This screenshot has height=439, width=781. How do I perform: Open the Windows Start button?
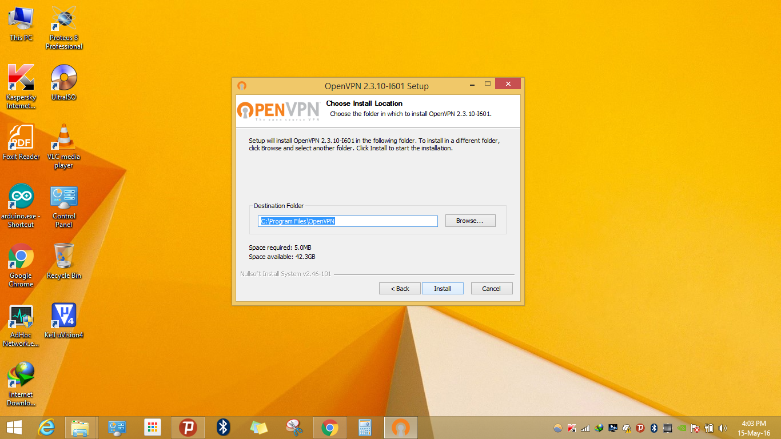(14, 428)
